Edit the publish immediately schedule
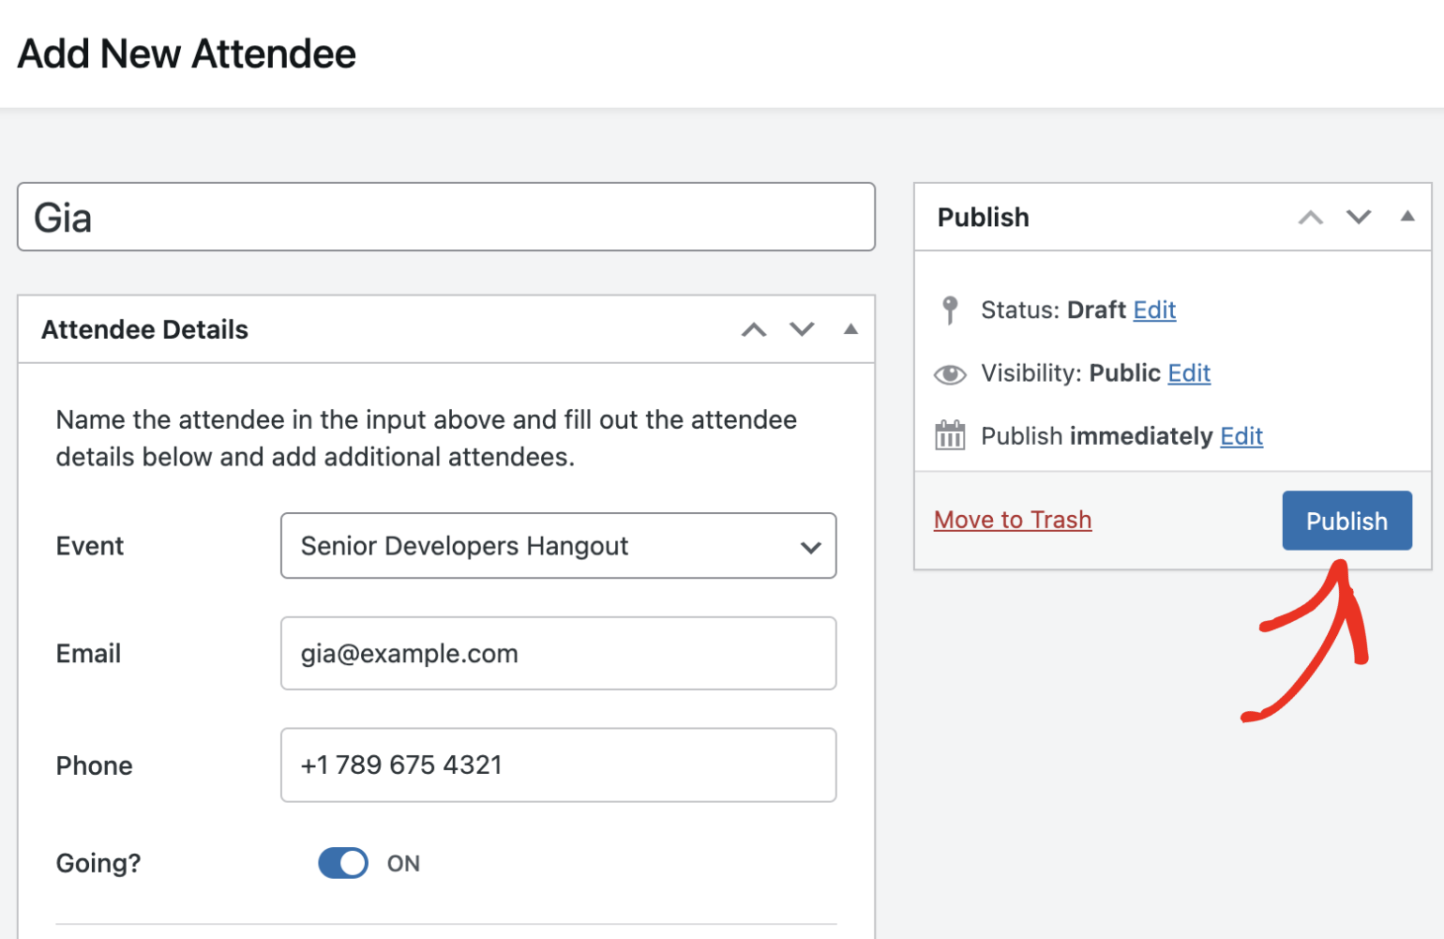This screenshot has width=1444, height=939. [x=1241, y=436]
